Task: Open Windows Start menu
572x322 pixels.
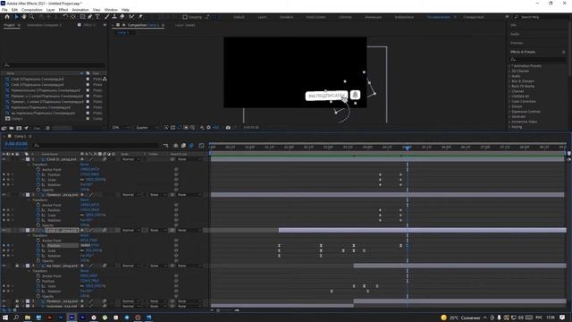Action: (x=5, y=318)
